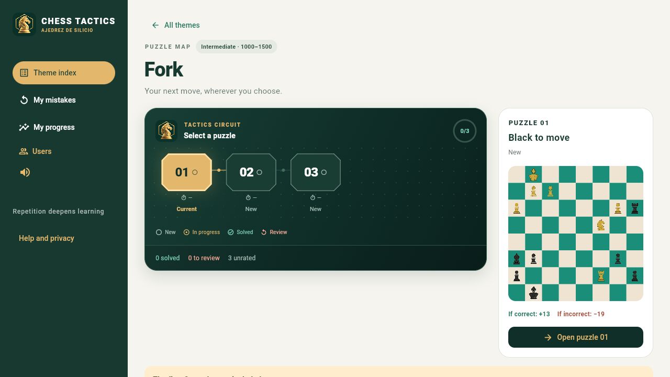Click the 'If incorrect: −19' text
Viewport: 670px width, 377px height.
581,314
